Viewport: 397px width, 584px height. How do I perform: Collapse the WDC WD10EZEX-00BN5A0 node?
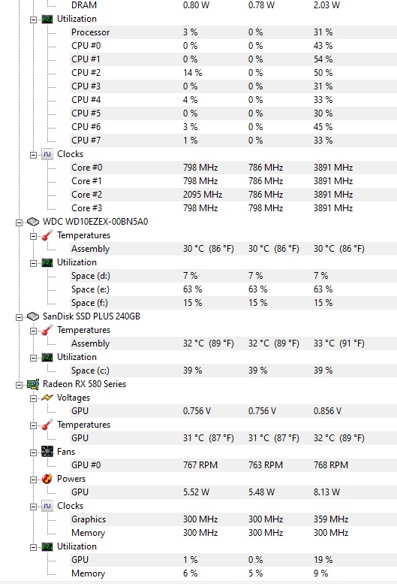tap(19, 222)
